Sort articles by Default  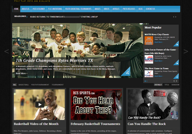(158, 85)
